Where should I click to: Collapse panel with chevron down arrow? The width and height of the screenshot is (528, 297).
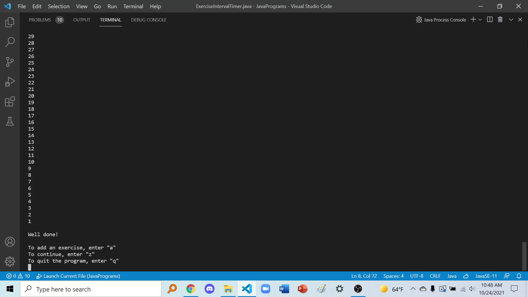click(511, 20)
